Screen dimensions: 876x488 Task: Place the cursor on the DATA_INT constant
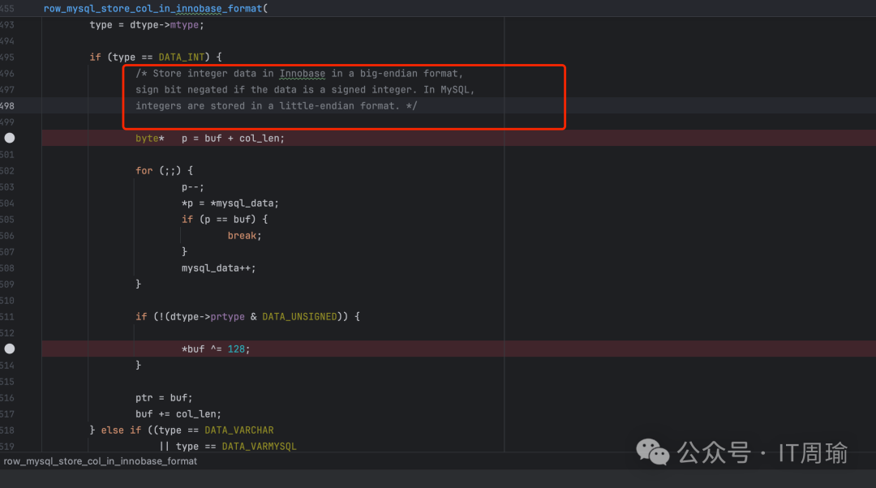[182, 57]
